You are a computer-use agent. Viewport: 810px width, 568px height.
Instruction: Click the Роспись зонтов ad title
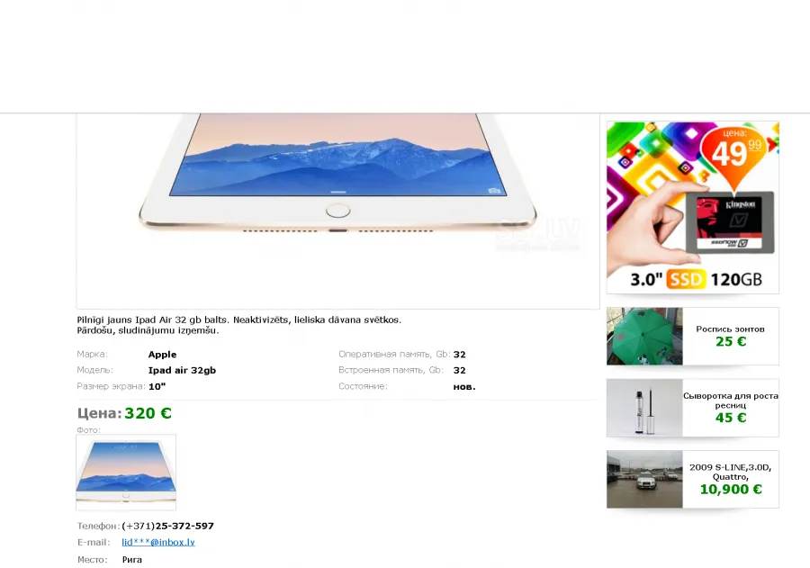(x=730, y=329)
